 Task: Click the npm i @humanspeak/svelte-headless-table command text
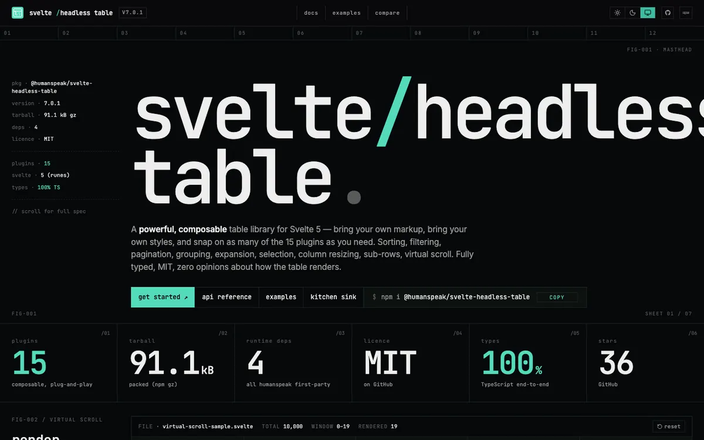[x=455, y=297]
